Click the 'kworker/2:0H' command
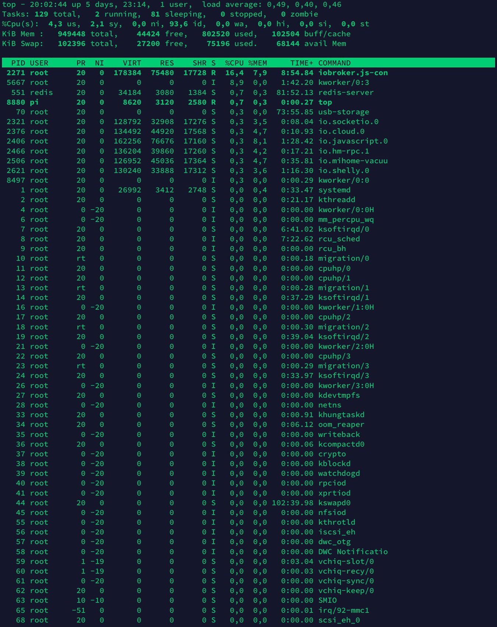 click(346, 346)
